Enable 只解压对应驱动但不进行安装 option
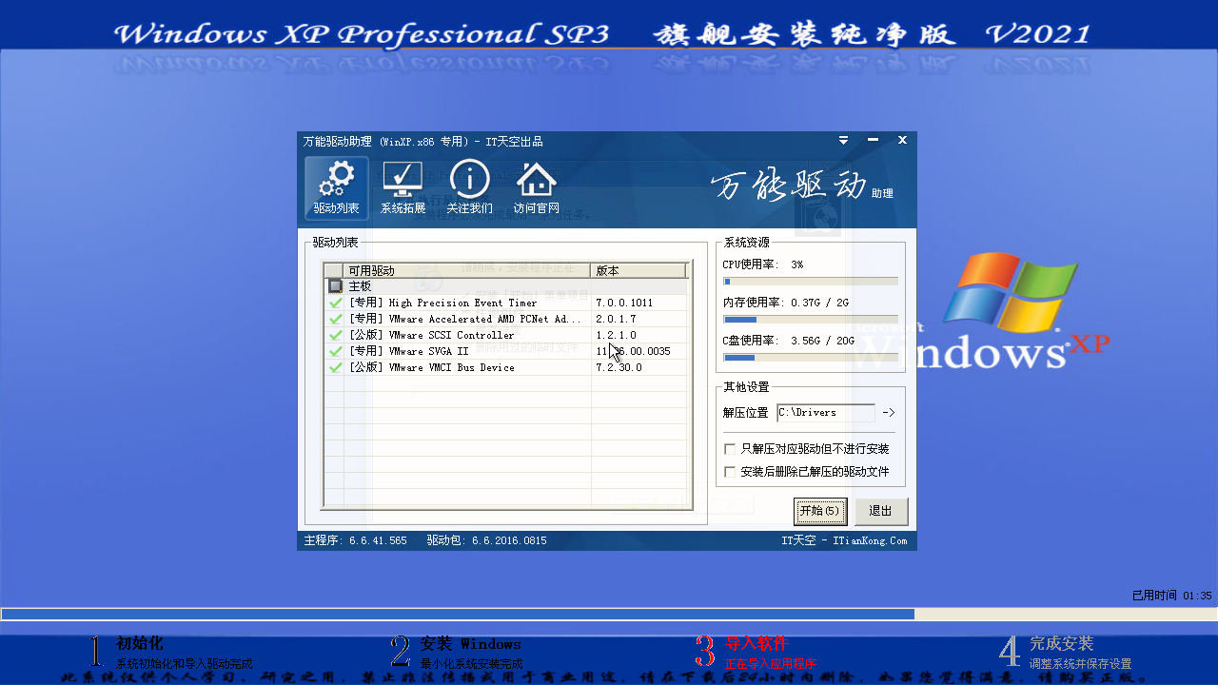 730,448
